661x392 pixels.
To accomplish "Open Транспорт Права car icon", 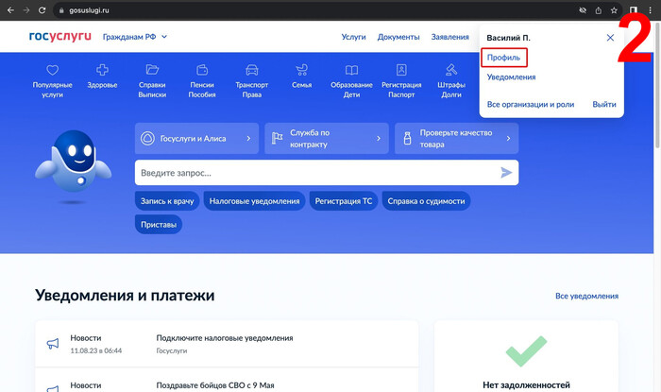I will [x=252, y=70].
